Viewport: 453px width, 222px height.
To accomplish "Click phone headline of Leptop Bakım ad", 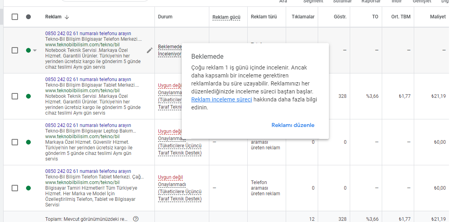I will pyautogui.click(x=88, y=125).
